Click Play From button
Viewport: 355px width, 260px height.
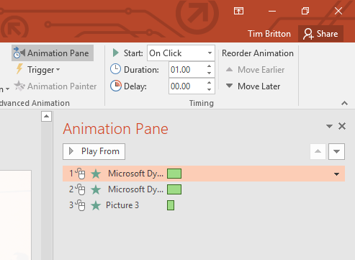pyautogui.click(x=94, y=151)
